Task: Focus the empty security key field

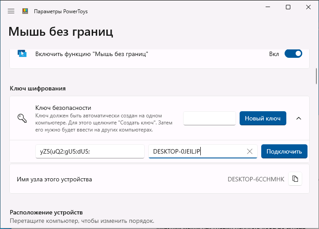Action: click(210, 118)
